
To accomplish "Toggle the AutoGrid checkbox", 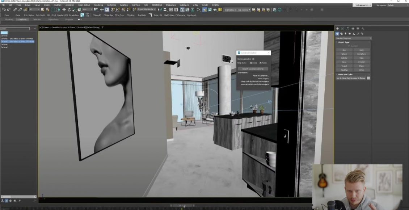I will [348, 46].
